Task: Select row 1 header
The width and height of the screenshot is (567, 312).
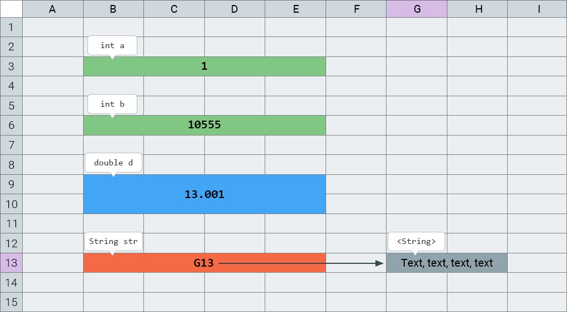Action: (x=11, y=27)
